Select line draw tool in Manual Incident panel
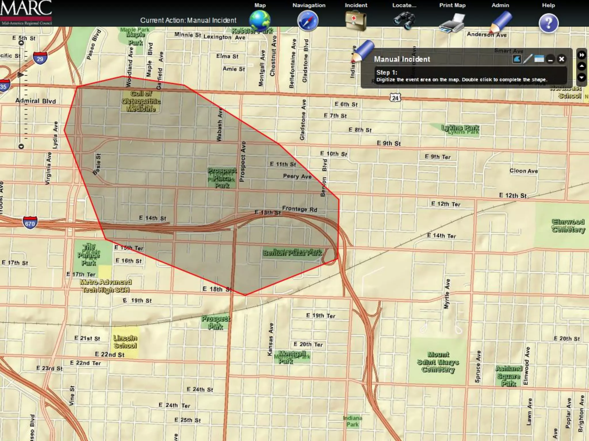This screenshot has height=441, width=589. (528, 59)
